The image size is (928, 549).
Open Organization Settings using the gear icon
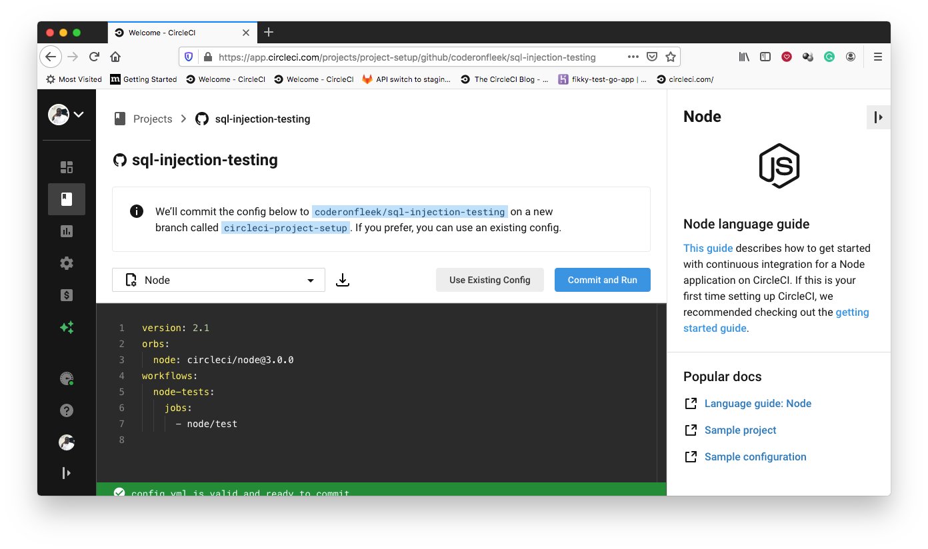pos(67,263)
